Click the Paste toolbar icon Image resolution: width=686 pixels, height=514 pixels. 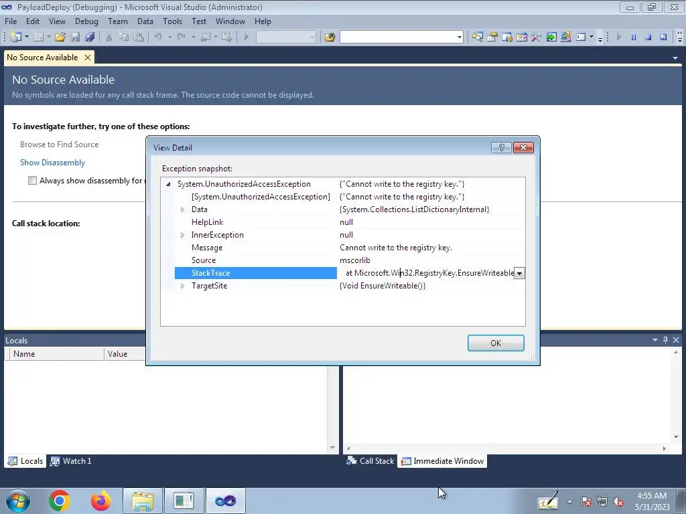tap(139, 37)
